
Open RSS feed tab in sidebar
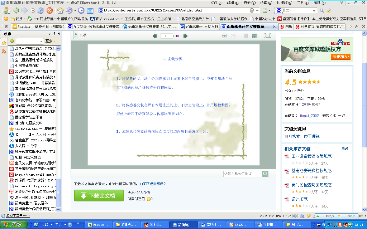tap(4, 52)
